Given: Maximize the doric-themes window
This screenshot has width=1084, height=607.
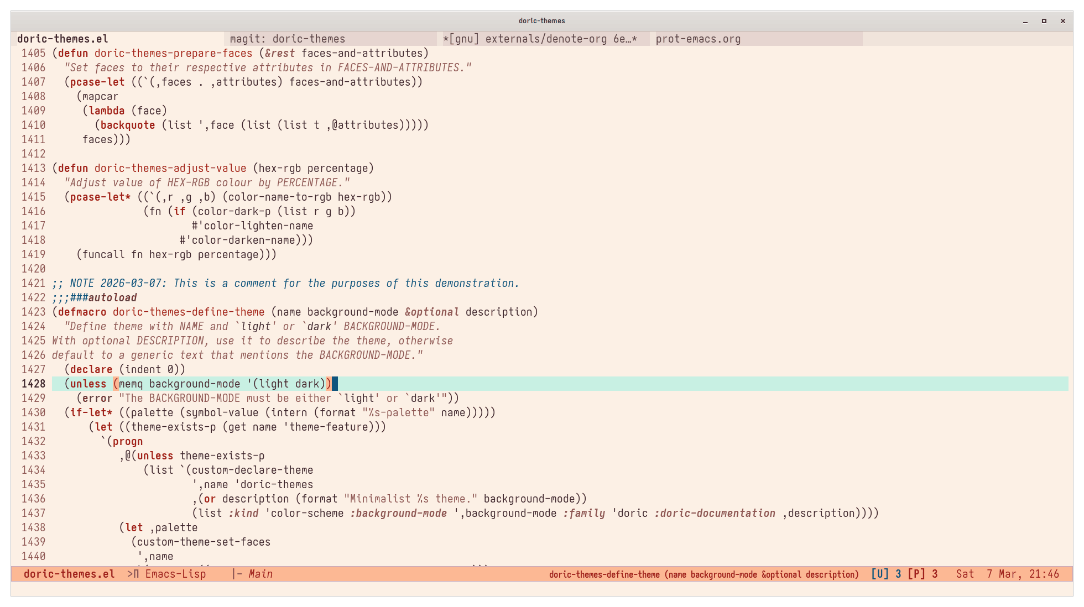Looking at the screenshot, I should 1044,21.
